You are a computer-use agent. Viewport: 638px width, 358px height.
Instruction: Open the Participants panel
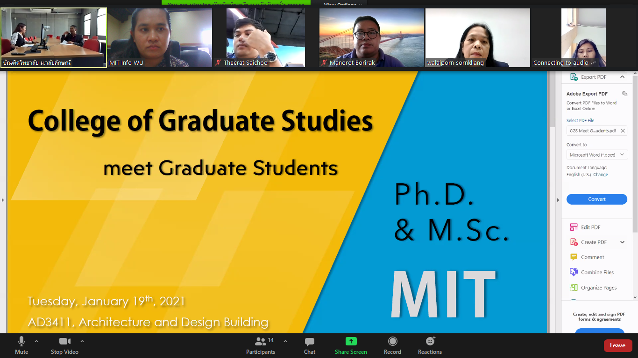pyautogui.click(x=261, y=345)
